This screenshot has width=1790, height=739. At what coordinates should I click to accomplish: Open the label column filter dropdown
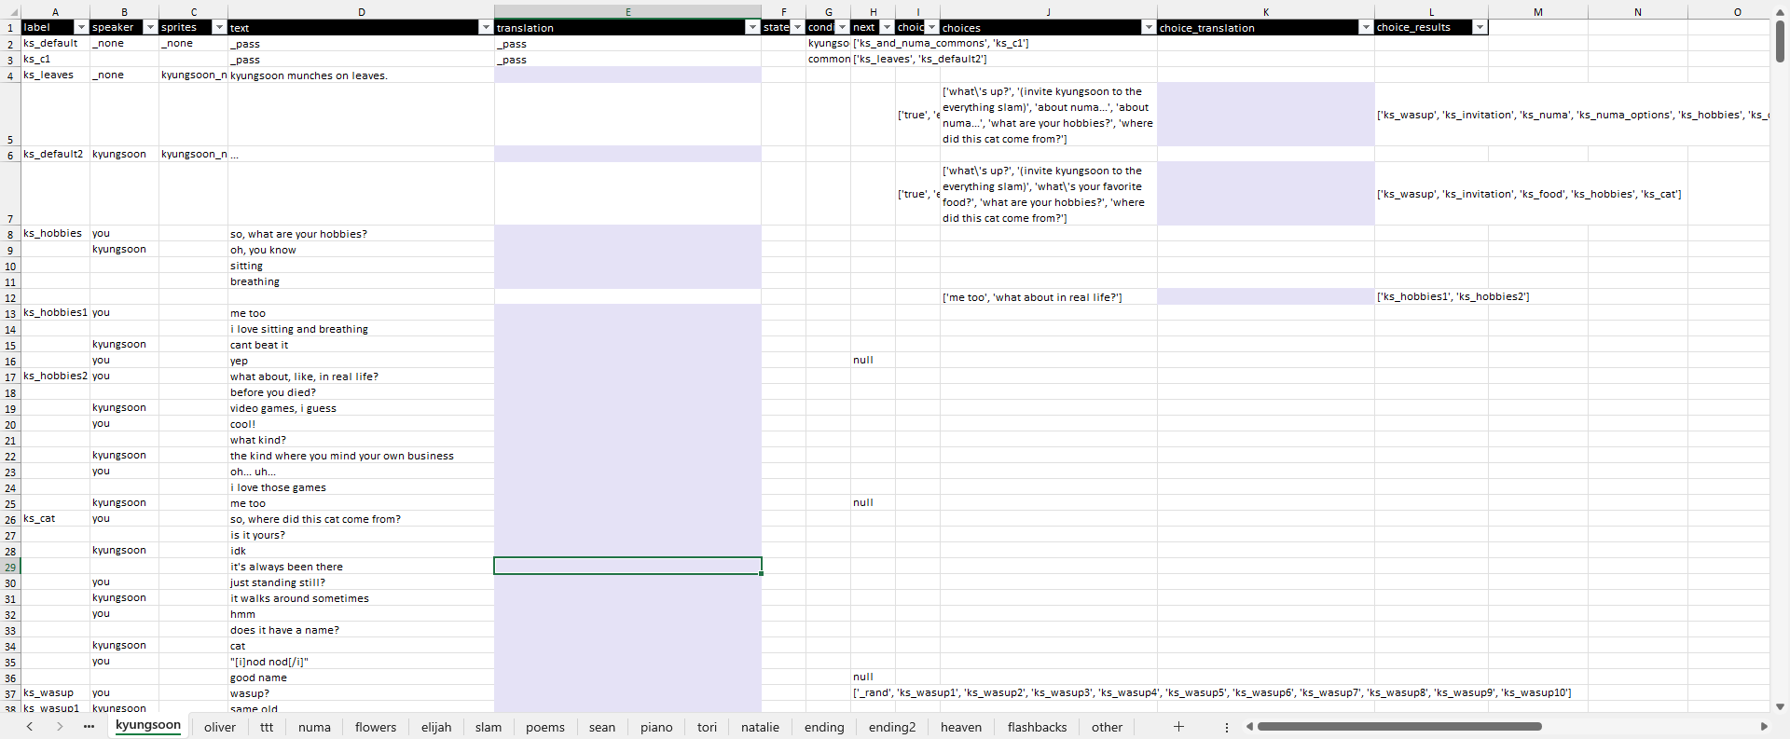click(81, 28)
